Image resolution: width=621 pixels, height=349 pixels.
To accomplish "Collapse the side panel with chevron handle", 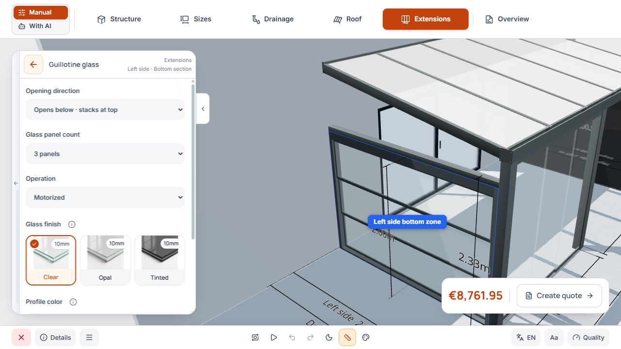I will point(203,109).
